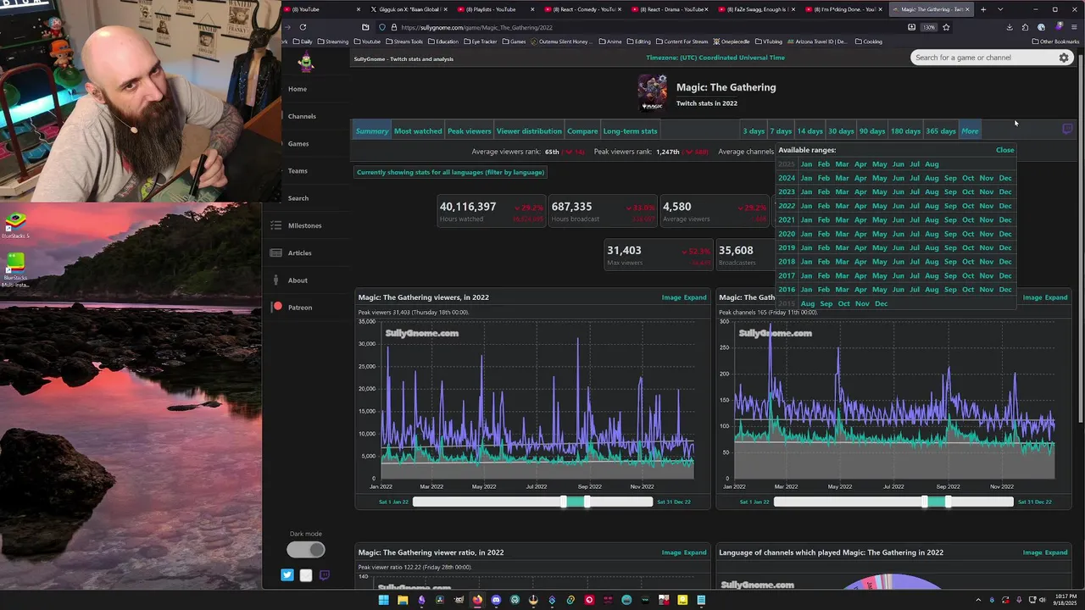Choose 2023 Jun in available ranges

pos(899,191)
